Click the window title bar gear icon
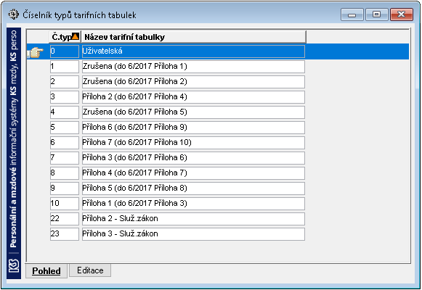 (x=13, y=14)
